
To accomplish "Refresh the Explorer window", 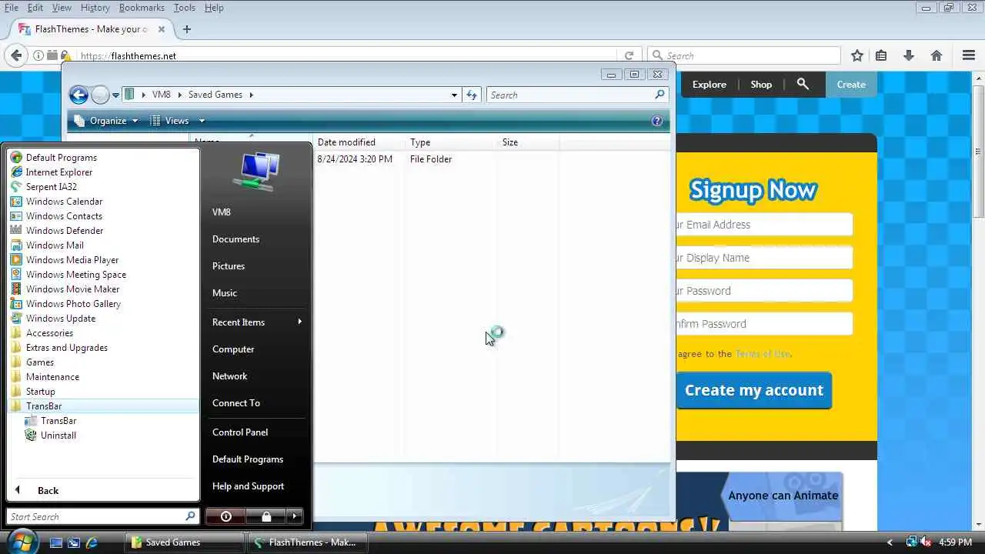I will 472,95.
